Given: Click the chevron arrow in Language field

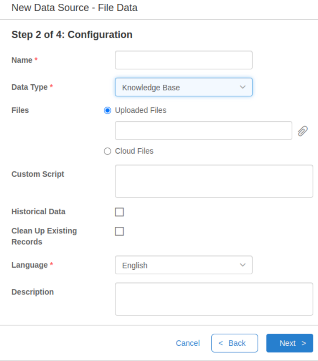Looking at the screenshot, I should [x=243, y=265].
